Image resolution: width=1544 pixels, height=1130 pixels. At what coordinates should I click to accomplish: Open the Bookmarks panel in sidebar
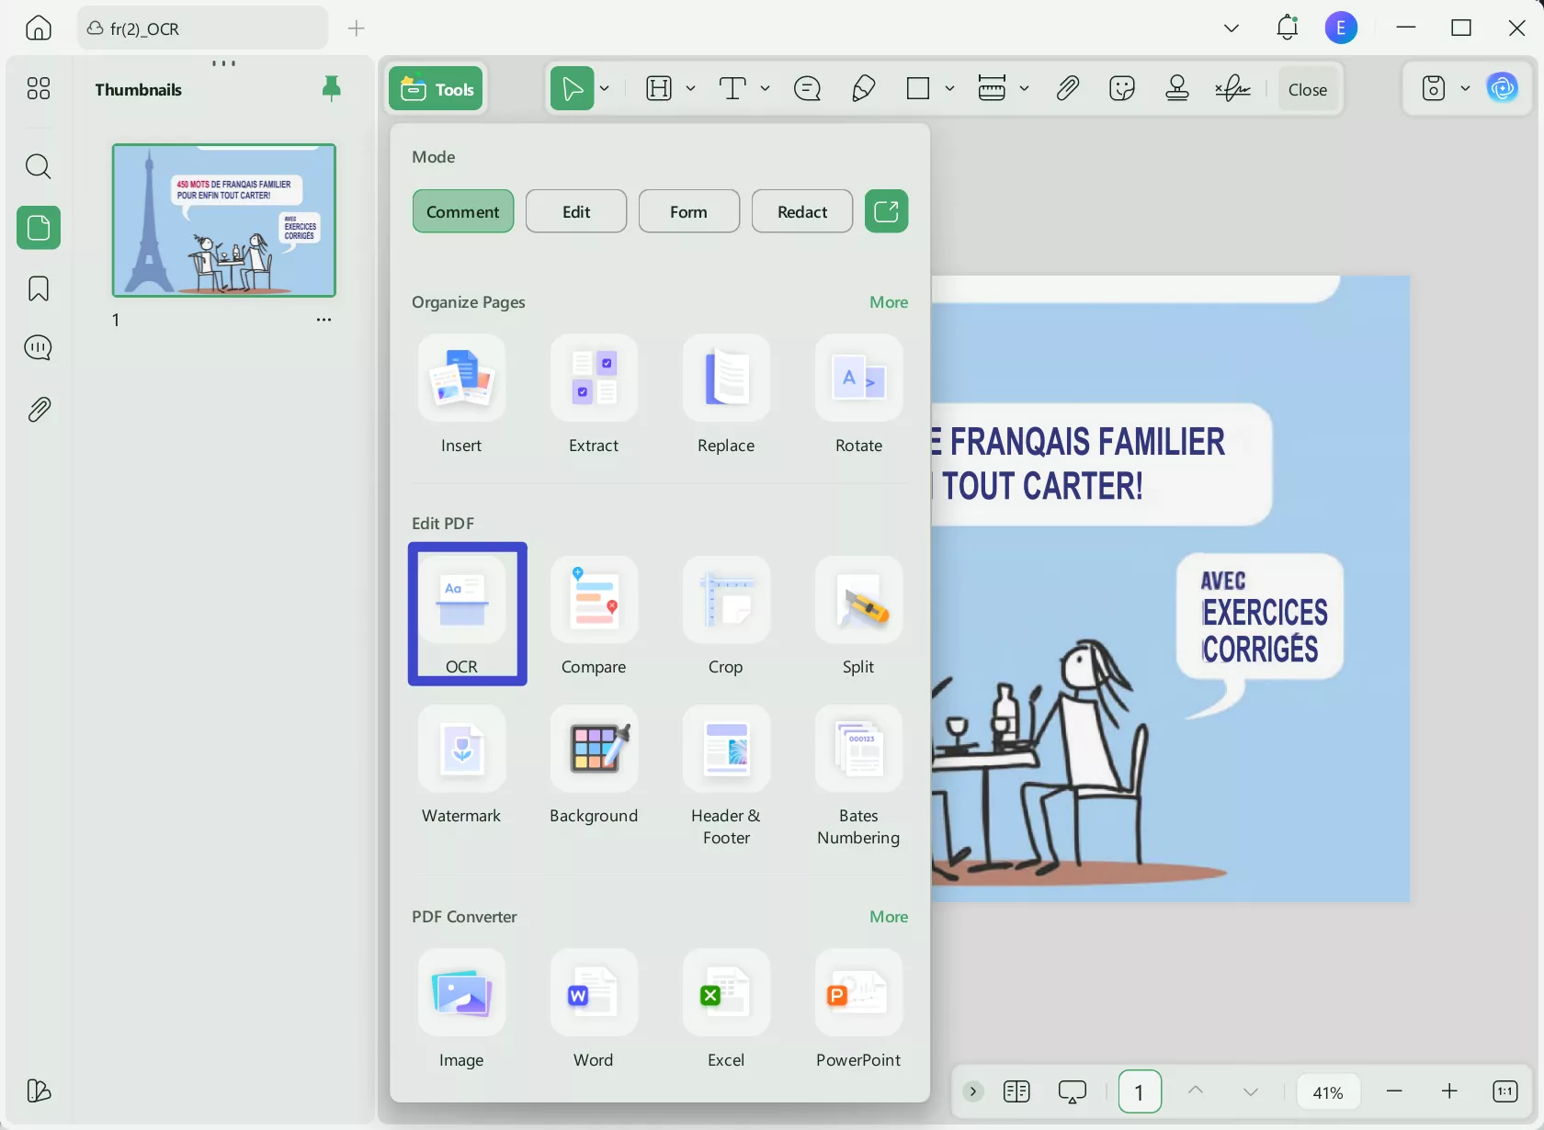click(x=39, y=289)
